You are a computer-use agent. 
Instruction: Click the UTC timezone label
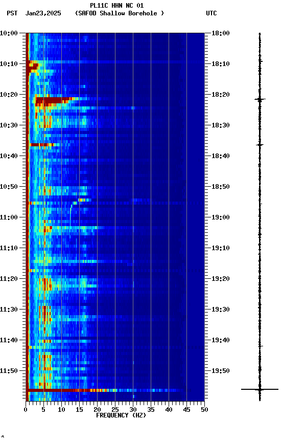[212, 13]
